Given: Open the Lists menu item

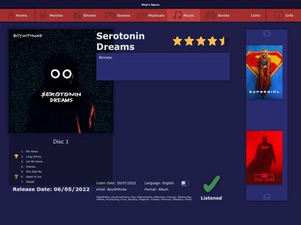Looking at the screenshot, I should click(255, 16).
